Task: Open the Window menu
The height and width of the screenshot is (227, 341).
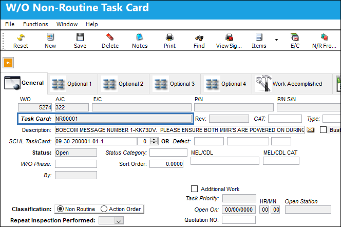Action: [67, 24]
